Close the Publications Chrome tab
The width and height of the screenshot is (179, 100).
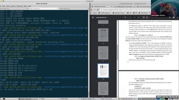[x=134, y=7]
